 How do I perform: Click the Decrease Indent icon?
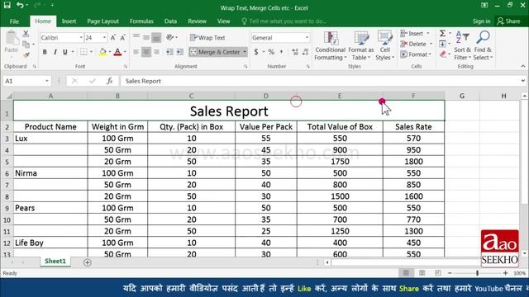click(169, 52)
